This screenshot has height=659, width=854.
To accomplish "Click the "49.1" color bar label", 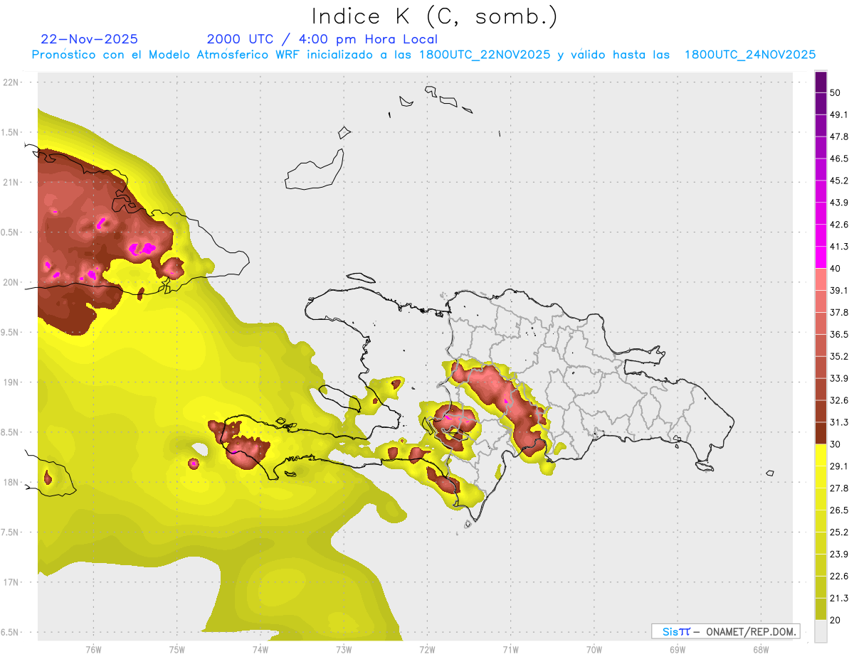I will pyautogui.click(x=838, y=114).
